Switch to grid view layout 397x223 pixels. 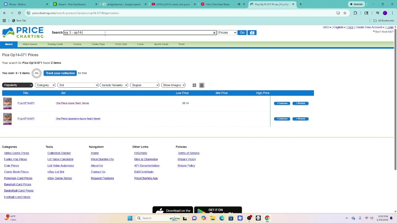click(194, 85)
